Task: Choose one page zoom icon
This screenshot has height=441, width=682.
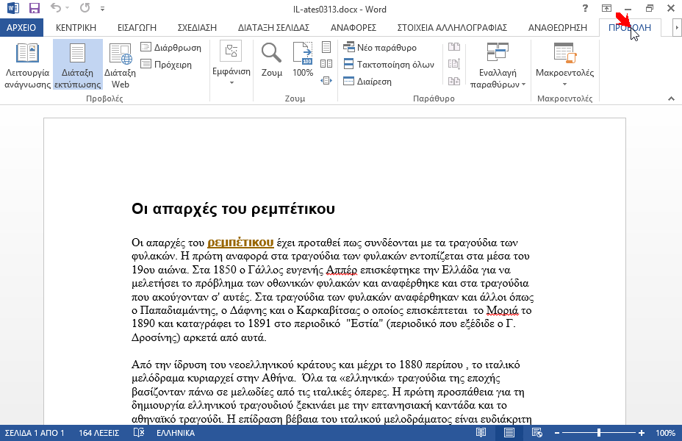Action: [x=326, y=47]
